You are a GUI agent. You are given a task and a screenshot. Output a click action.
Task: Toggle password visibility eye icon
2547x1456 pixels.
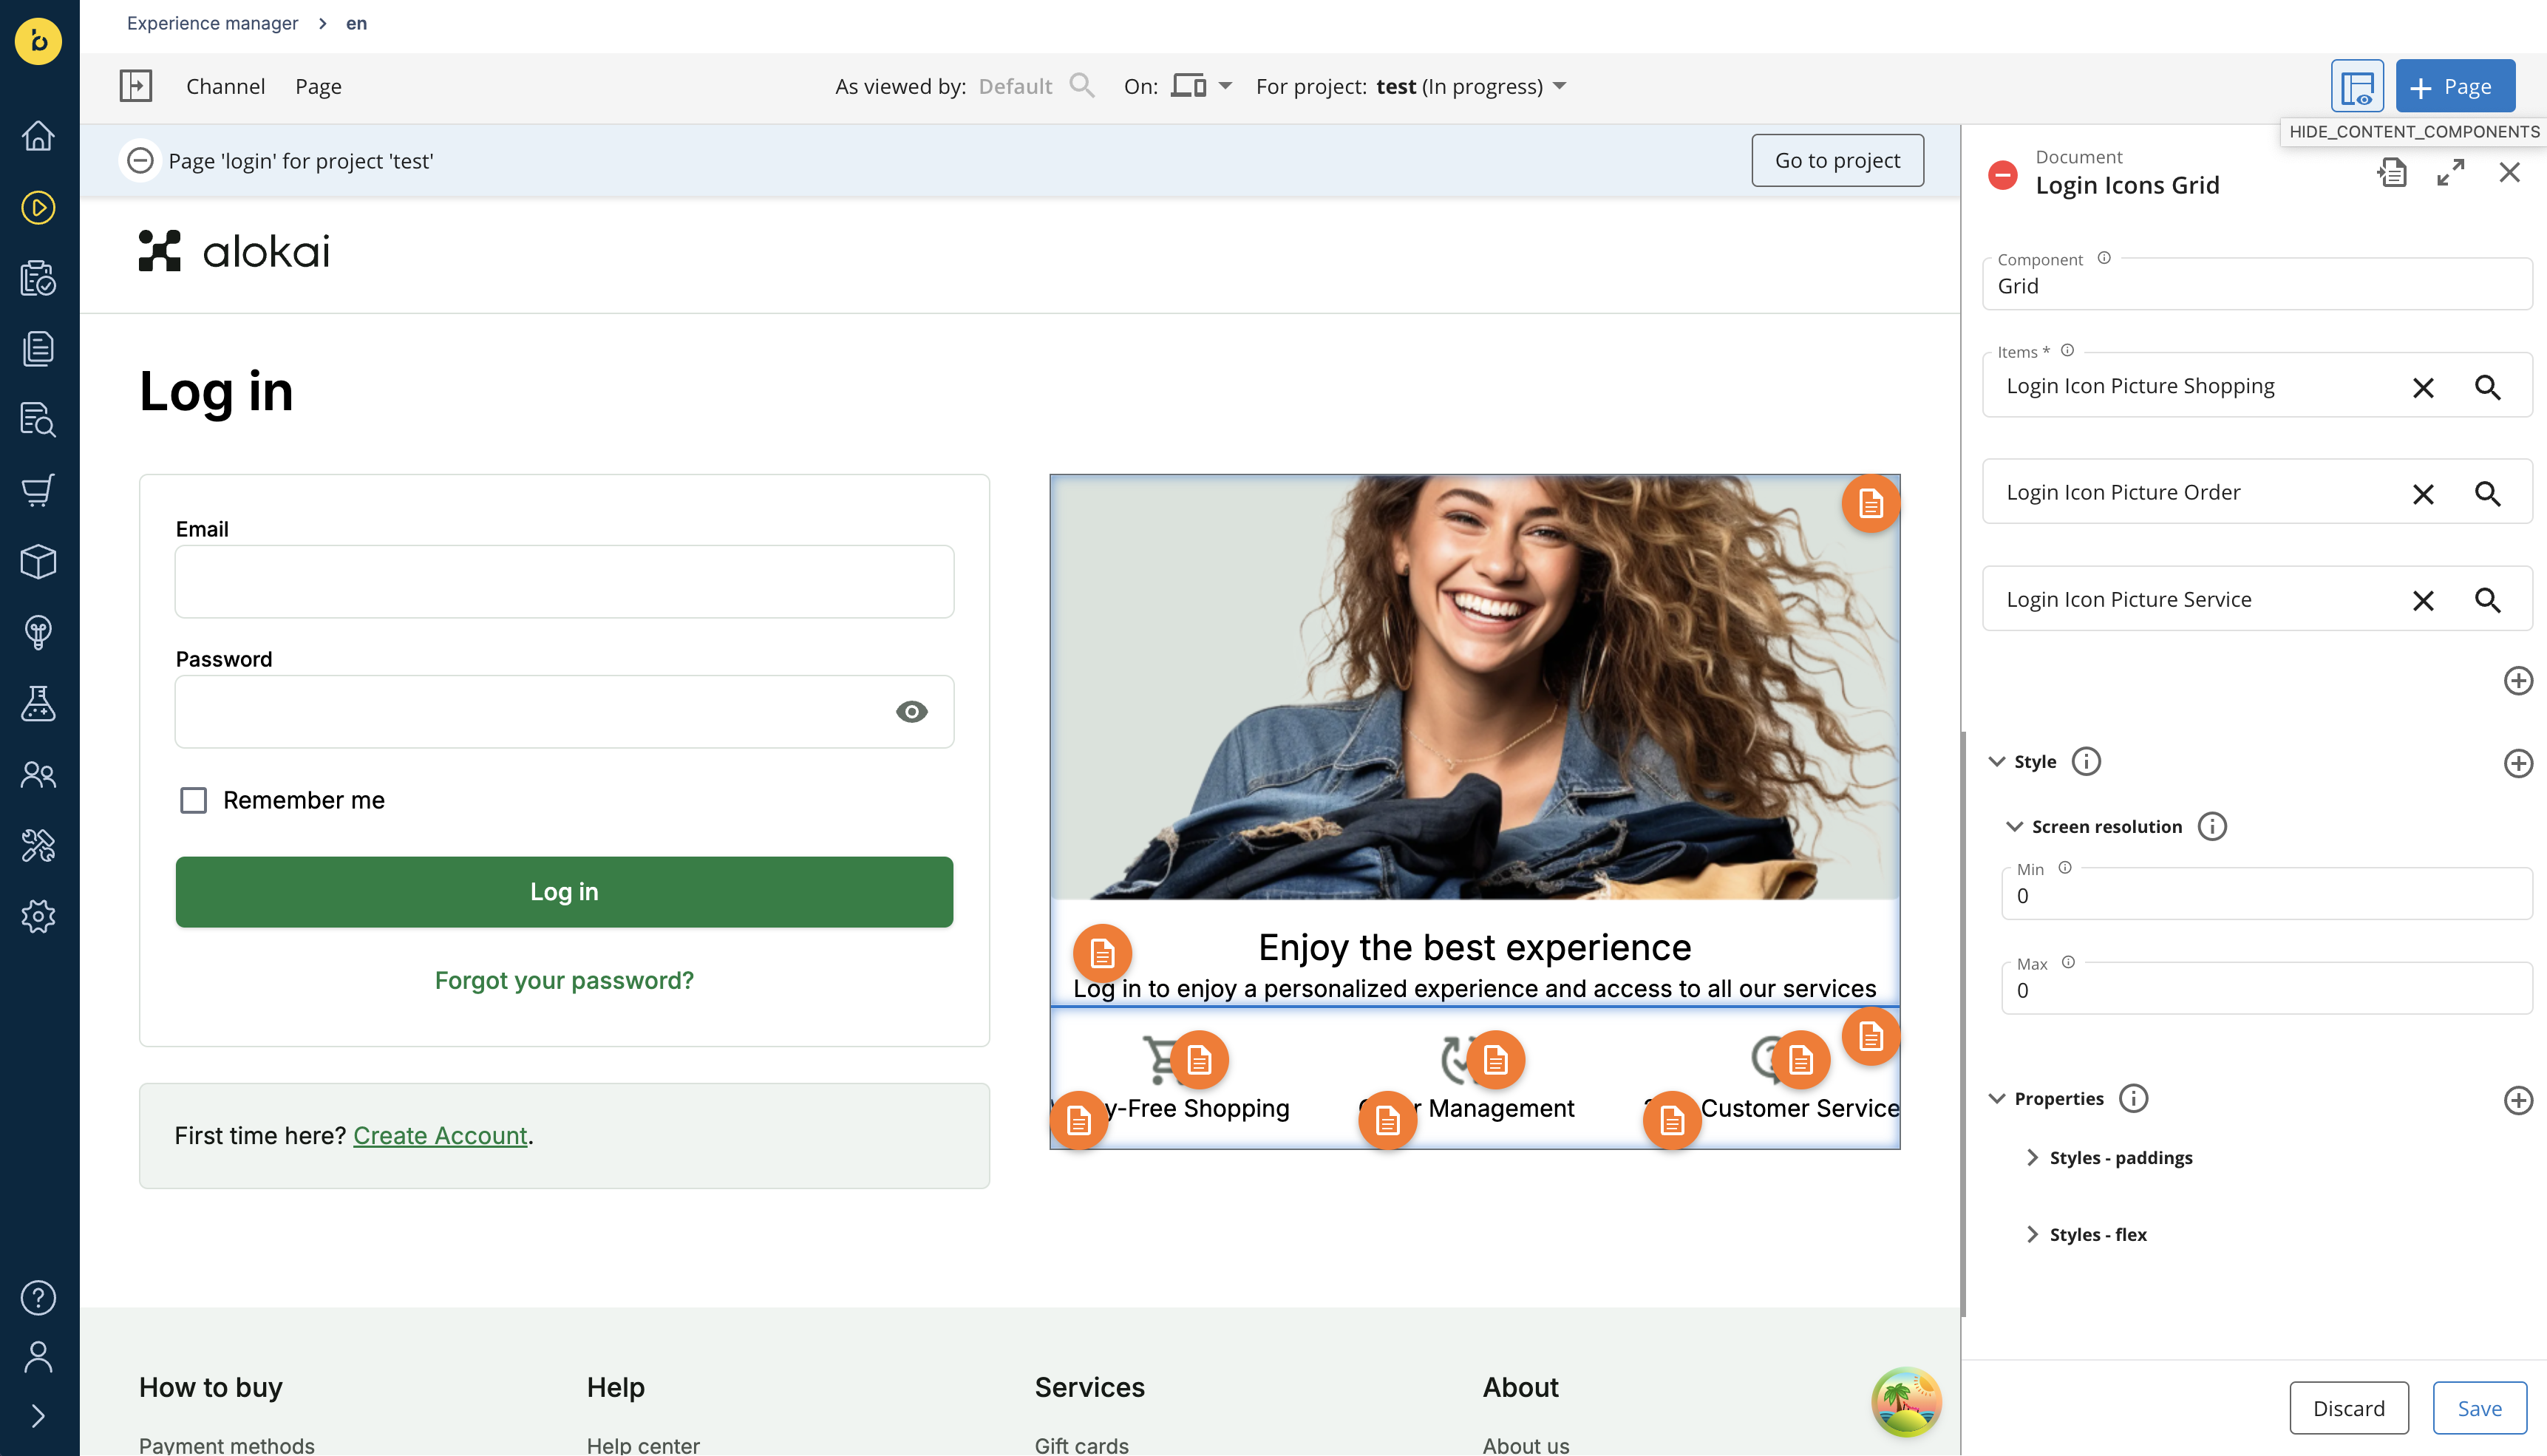[911, 712]
